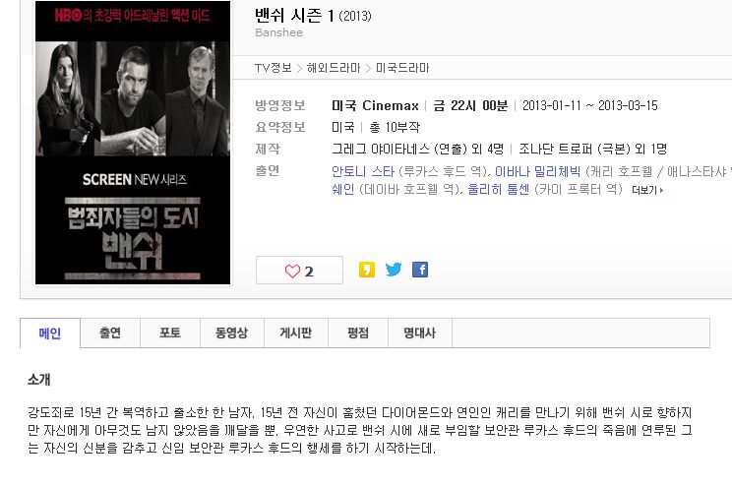Click the 쉐인 cast link
This screenshot has height=486, width=732.
point(342,189)
